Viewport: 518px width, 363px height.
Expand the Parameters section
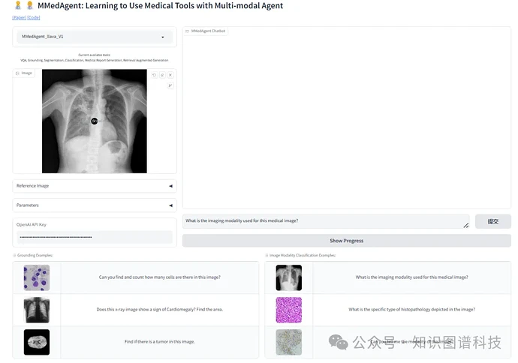94,205
